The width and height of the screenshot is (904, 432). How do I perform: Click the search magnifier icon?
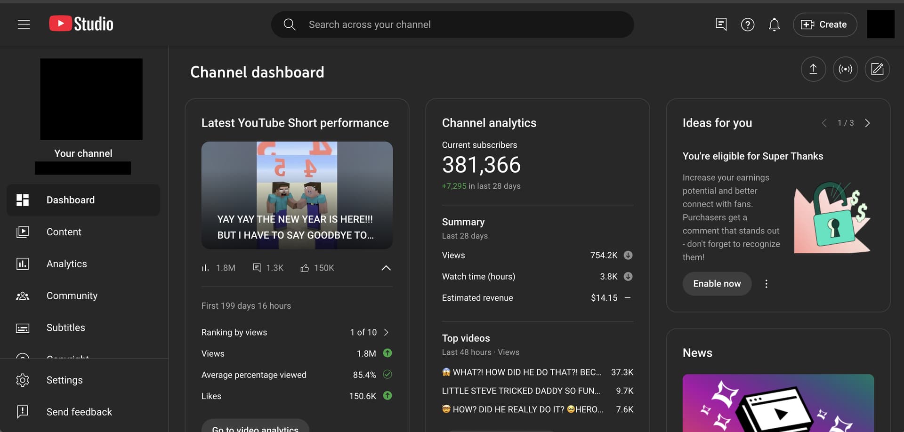point(290,24)
